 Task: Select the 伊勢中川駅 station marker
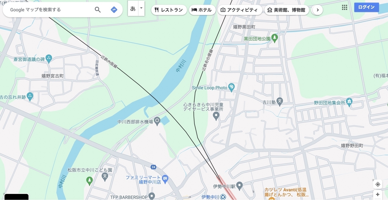point(239,186)
